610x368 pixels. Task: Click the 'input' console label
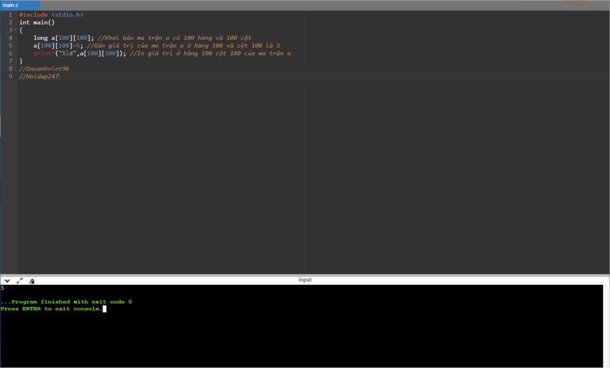(305, 280)
